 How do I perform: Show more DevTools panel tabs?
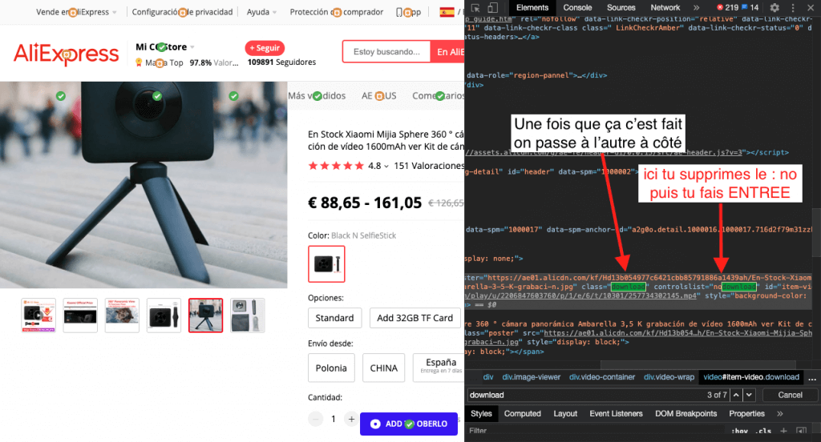coord(697,8)
